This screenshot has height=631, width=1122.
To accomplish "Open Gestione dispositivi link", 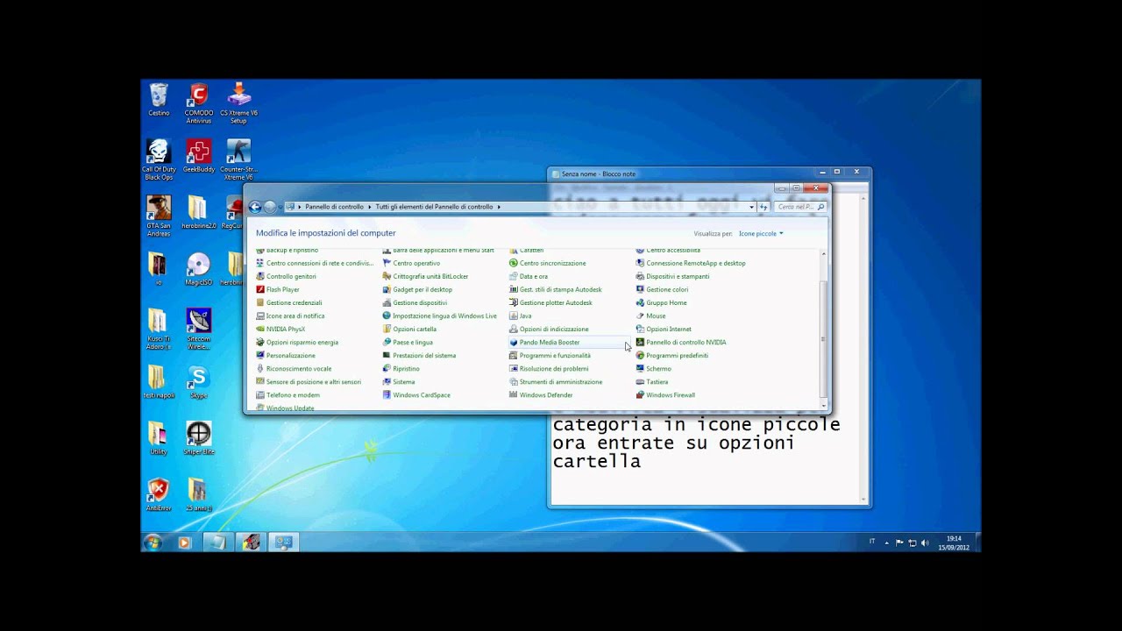I will pyautogui.click(x=415, y=302).
